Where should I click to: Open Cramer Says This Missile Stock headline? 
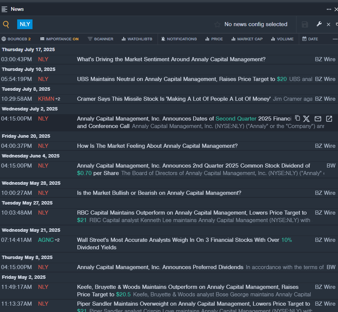click(x=174, y=99)
